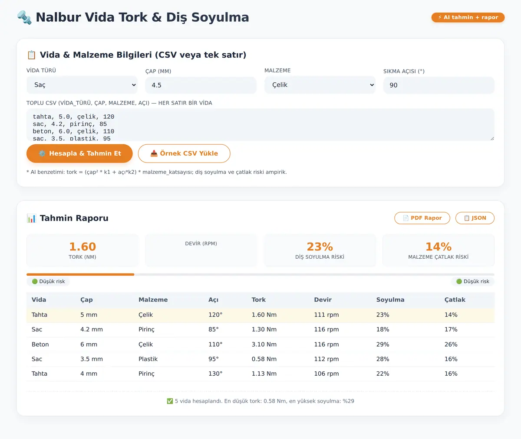Click the textarea resize handle corner

pyautogui.click(x=492, y=138)
